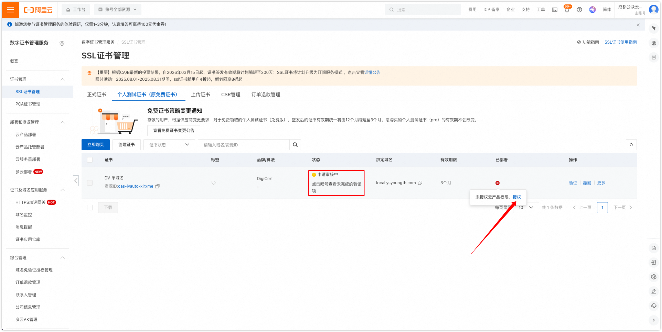Switch to the 上传证书 tab

pyautogui.click(x=201, y=95)
